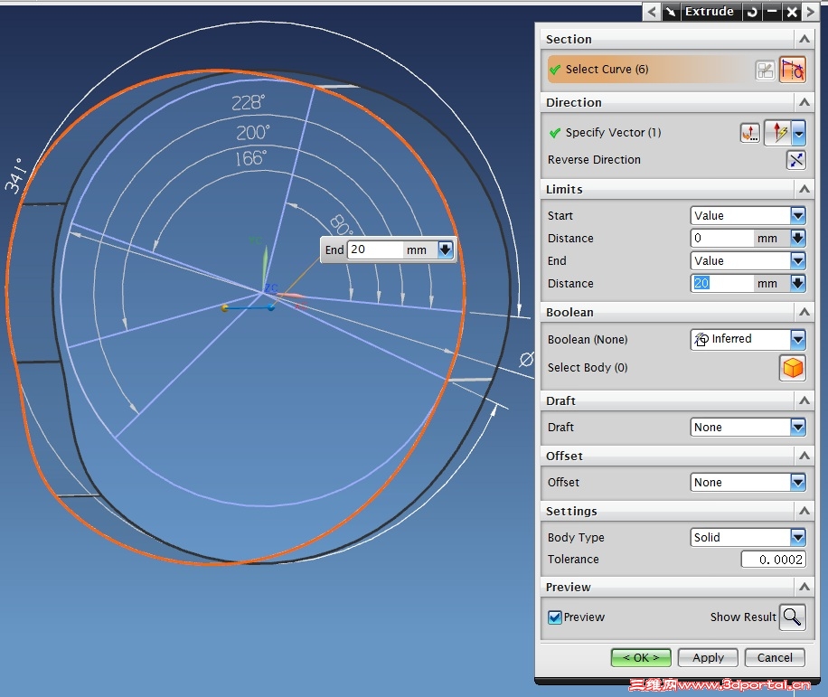The width and height of the screenshot is (828, 697).
Task: Open the End Distance options arrow
Action: point(798,283)
